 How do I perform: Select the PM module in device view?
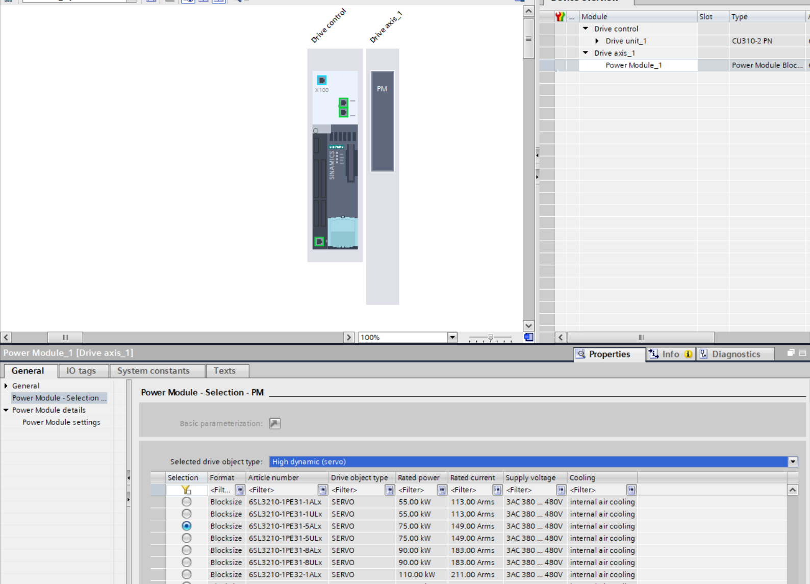pyautogui.click(x=382, y=121)
